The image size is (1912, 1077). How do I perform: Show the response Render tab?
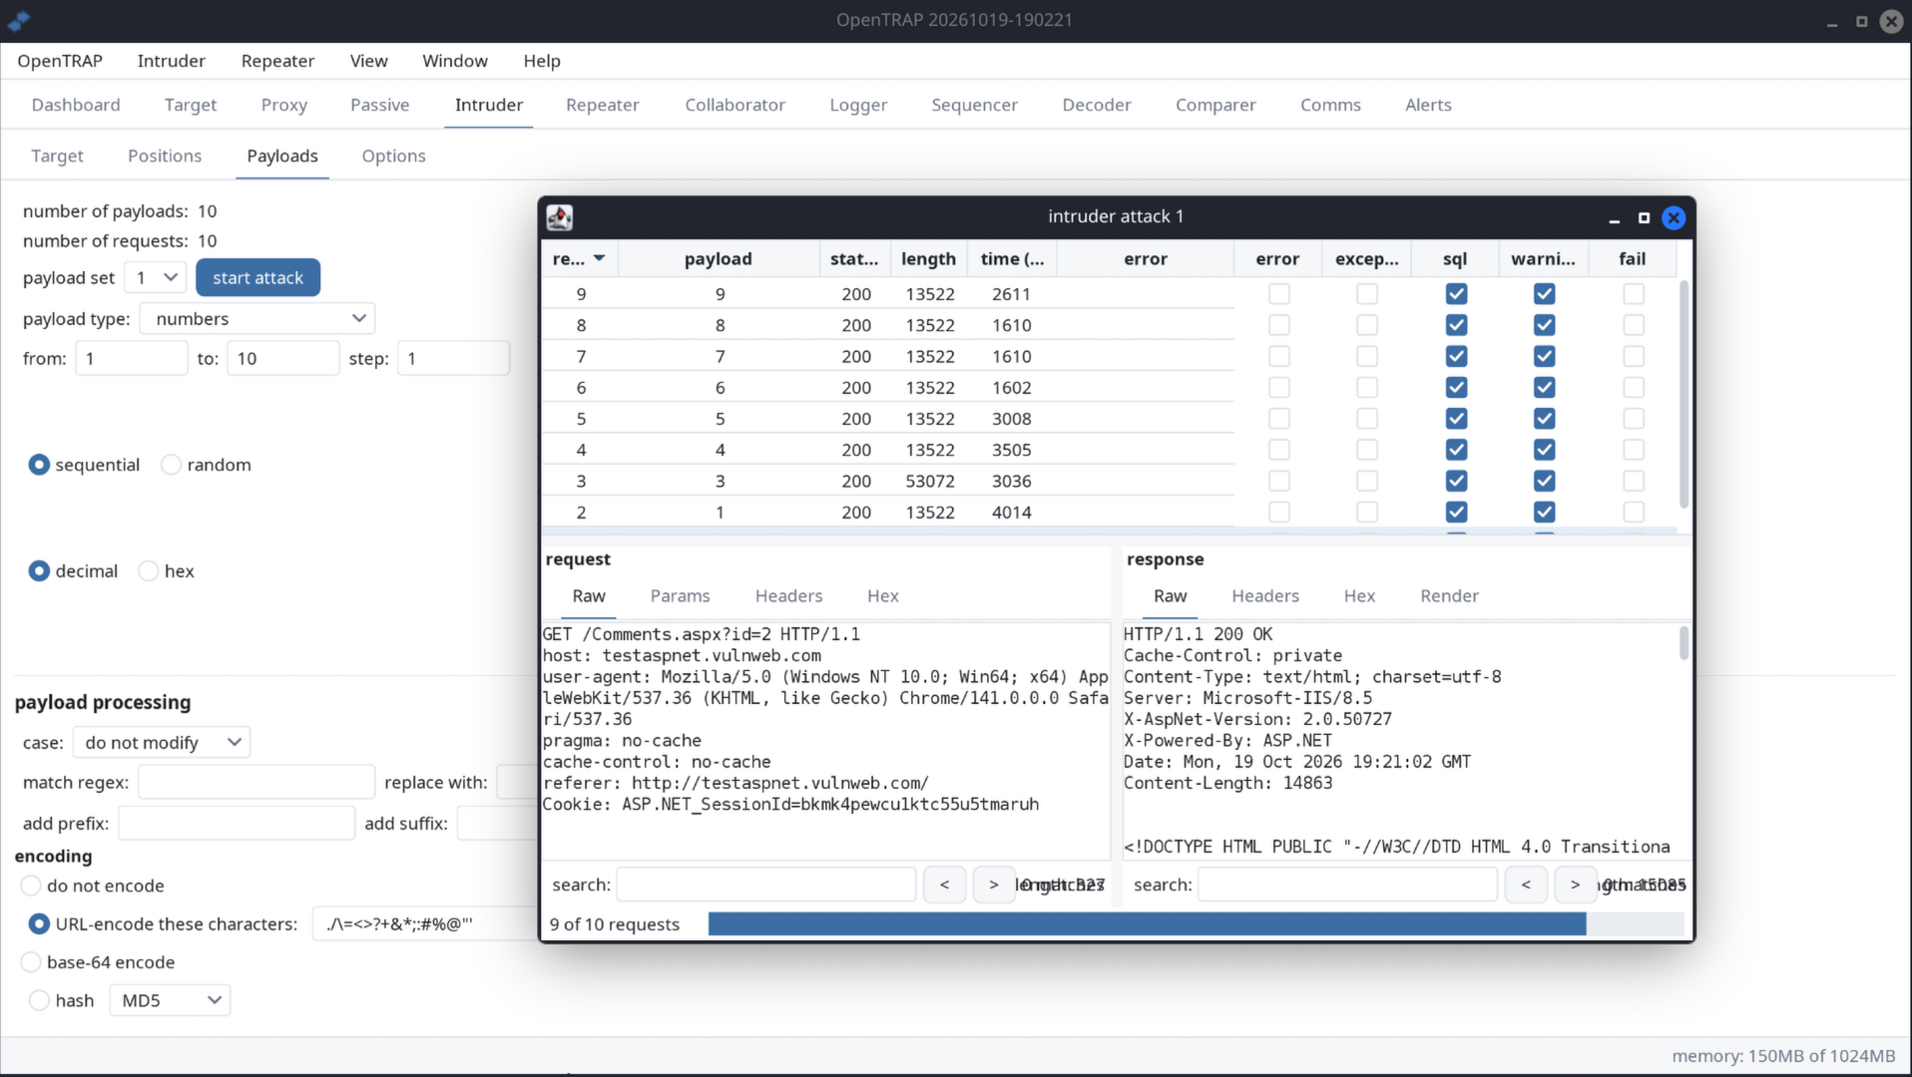(x=1450, y=596)
